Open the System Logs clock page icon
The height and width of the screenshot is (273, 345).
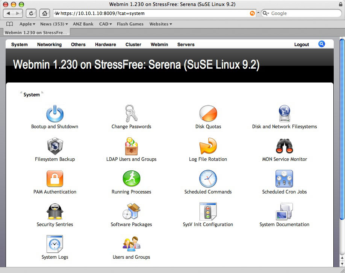click(x=55, y=244)
